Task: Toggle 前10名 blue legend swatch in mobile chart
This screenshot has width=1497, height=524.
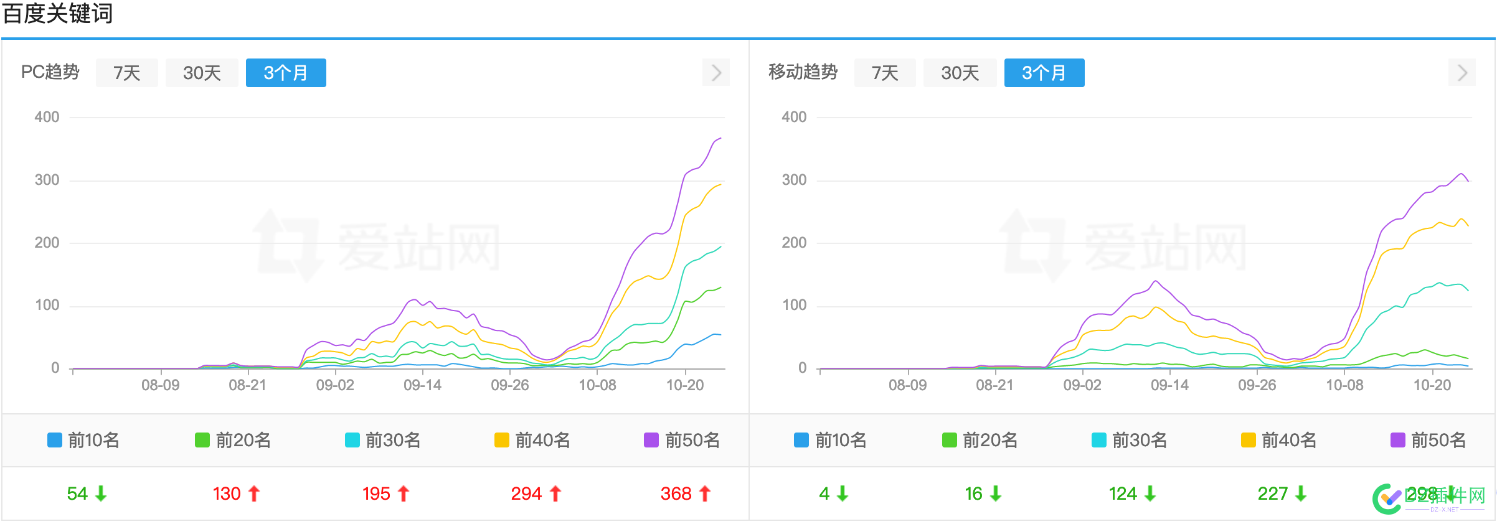Action: [801, 440]
